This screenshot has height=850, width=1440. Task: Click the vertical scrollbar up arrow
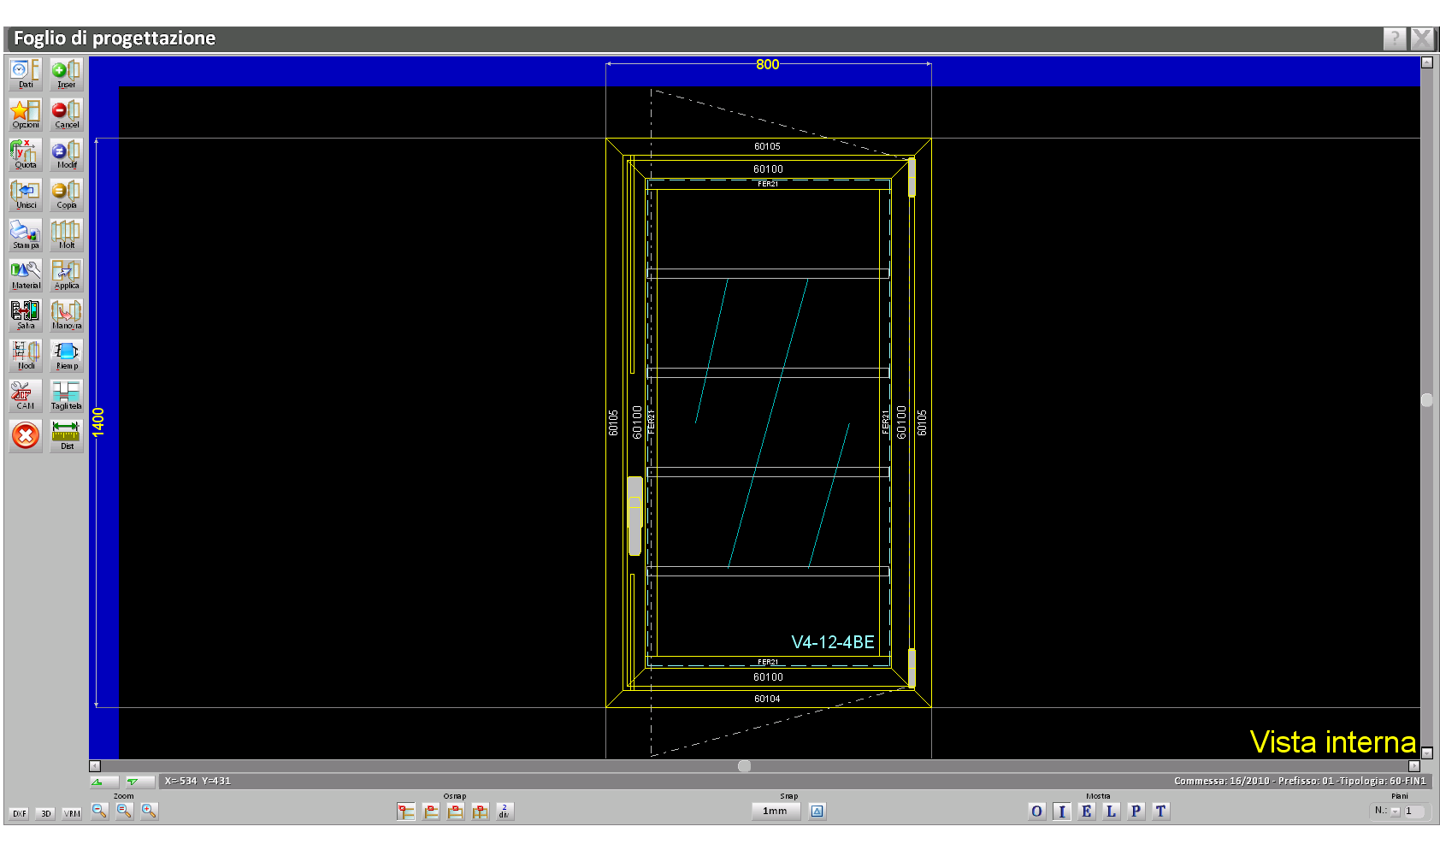click(x=1426, y=62)
